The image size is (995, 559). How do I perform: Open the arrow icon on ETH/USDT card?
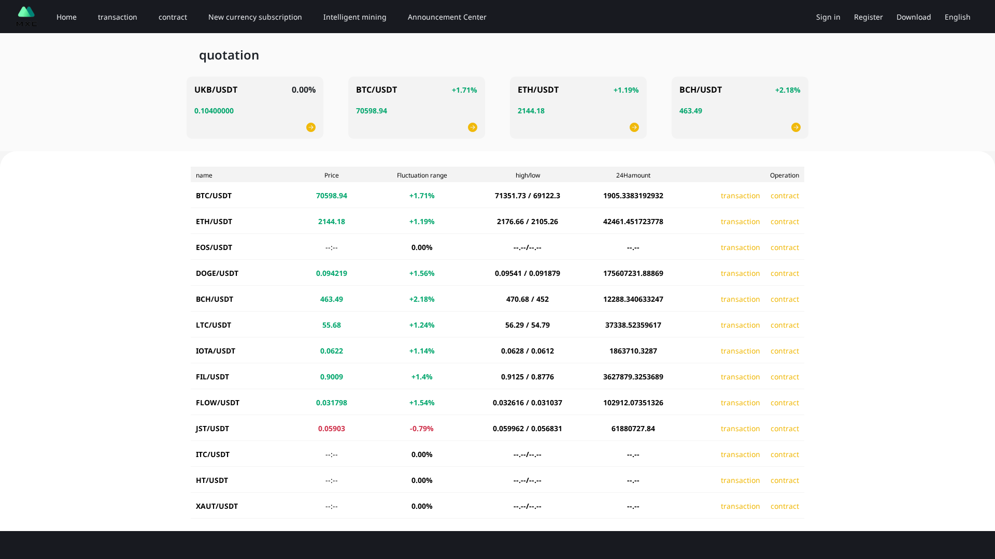tap(634, 127)
